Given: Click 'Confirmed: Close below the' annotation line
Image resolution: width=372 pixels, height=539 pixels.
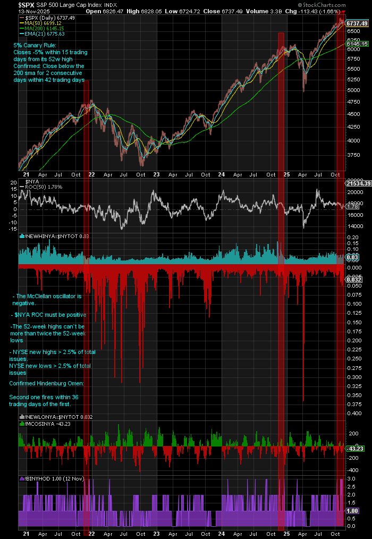Looking at the screenshot, I should coord(49,66).
